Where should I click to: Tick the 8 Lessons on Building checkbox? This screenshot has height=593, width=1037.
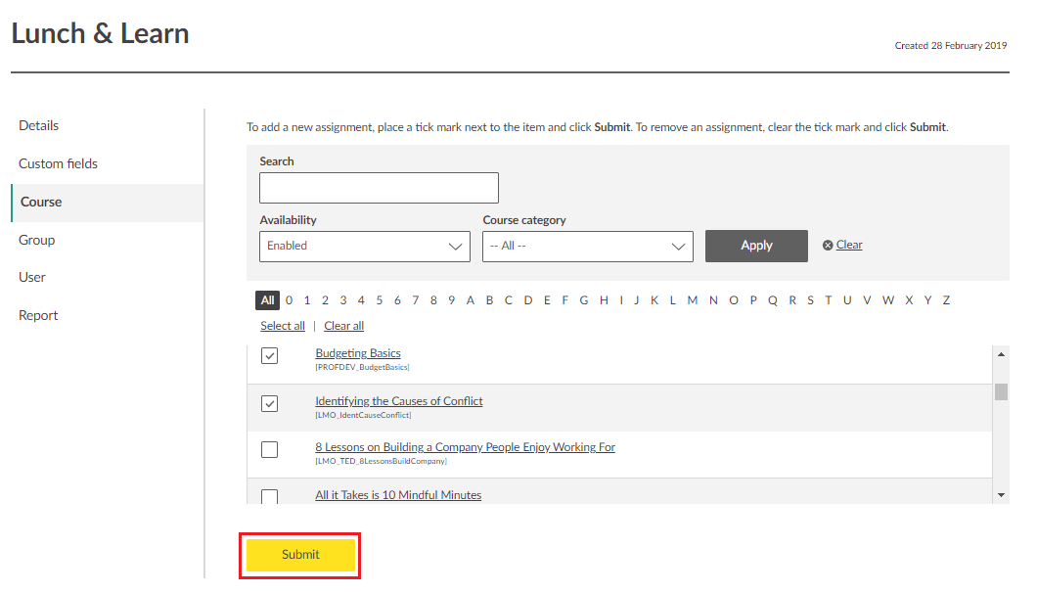pos(270,449)
